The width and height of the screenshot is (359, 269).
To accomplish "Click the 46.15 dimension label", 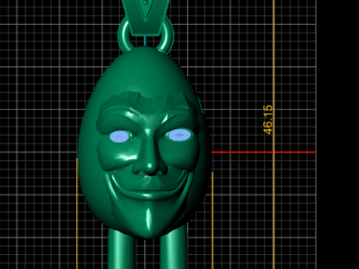I will click(268, 120).
